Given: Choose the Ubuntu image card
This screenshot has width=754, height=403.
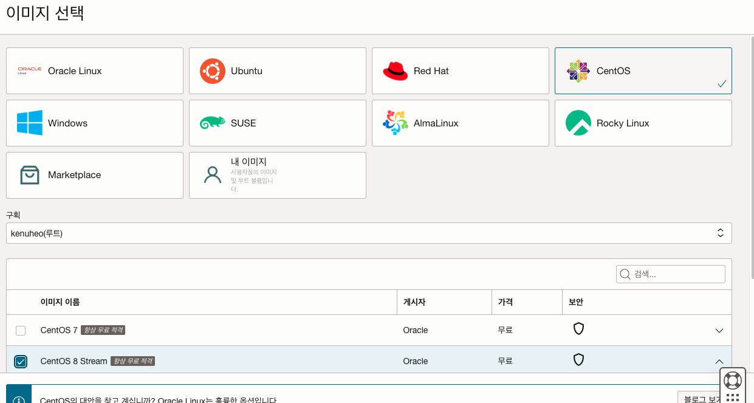Looking at the screenshot, I should [x=278, y=71].
